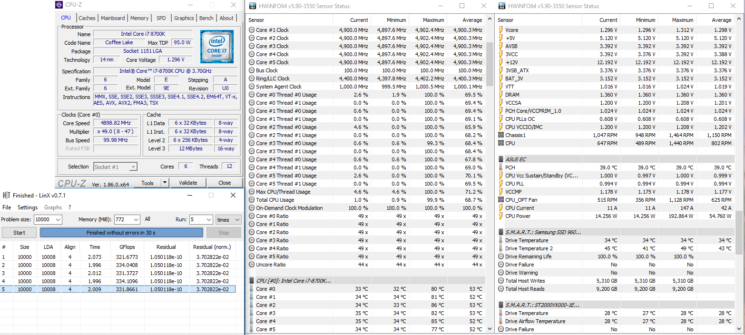The height and width of the screenshot is (335, 745).
Task: Click the icon next to Max CPU/Thread Usage
Action: pos(252,192)
